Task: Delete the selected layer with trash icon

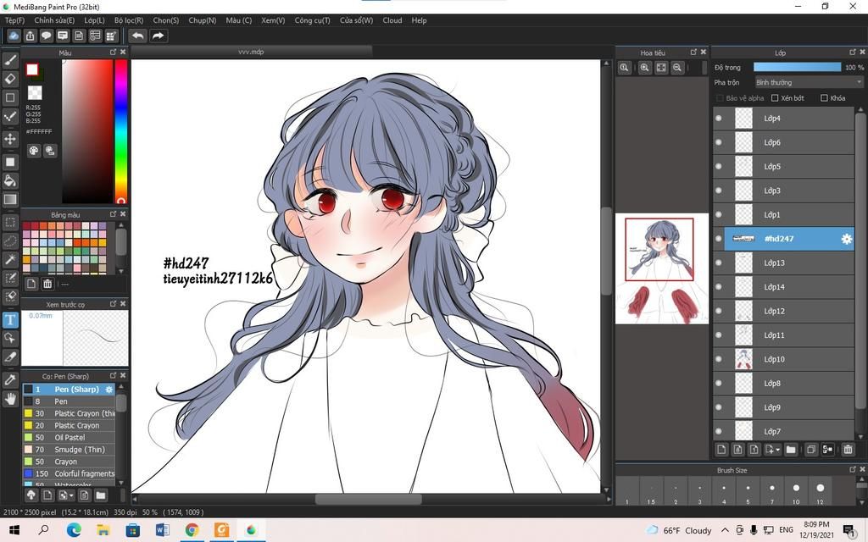Action: tap(848, 450)
